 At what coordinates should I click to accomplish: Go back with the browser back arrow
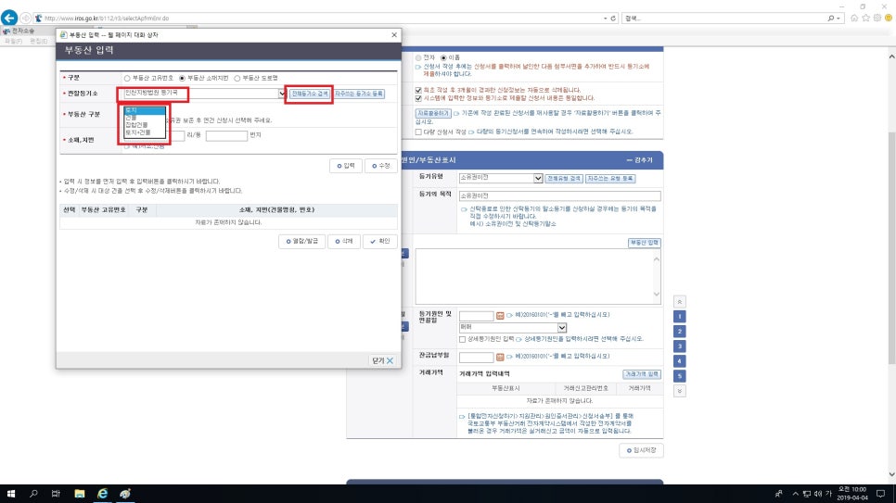[9, 18]
